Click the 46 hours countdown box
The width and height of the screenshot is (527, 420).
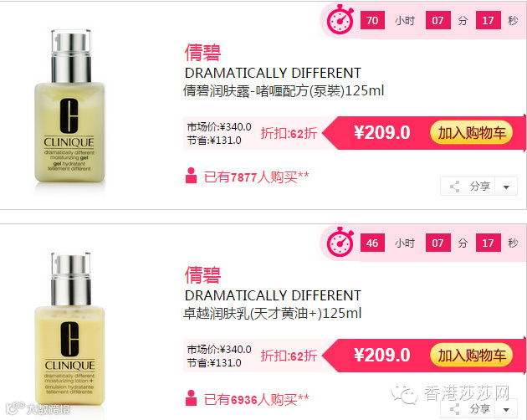point(372,243)
